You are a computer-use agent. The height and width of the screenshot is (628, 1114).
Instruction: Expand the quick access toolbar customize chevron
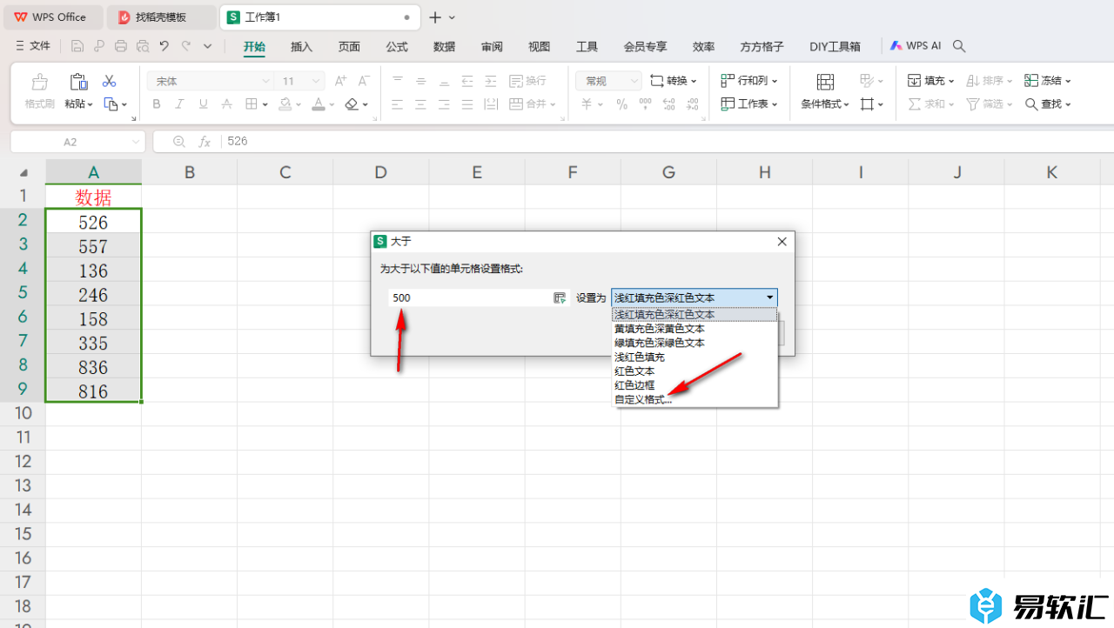(x=207, y=46)
